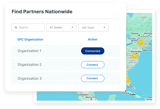Click the magnifier icon in Search box
The width and height of the screenshot is (160, 109).
point(16,28)
